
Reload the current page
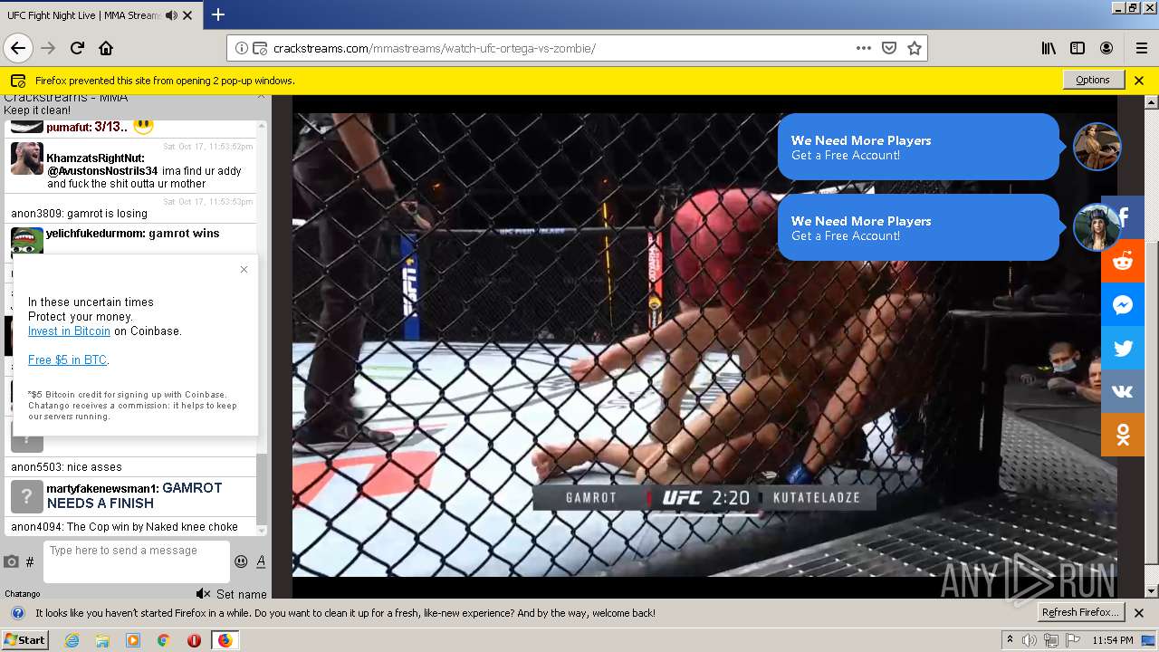point(77,48)
